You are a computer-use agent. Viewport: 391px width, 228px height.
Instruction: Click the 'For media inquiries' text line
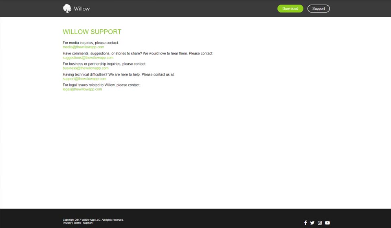[90, 43]
